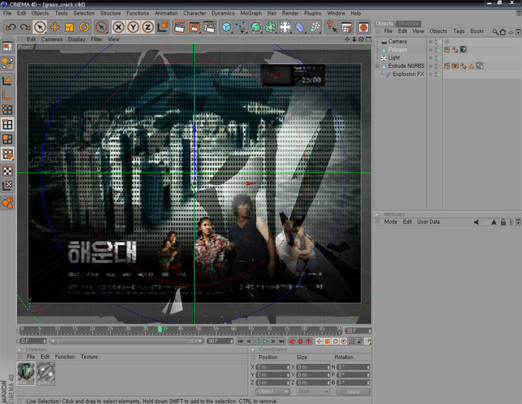Open the Object coordinate mode dropdown
This screenshot has height=404, width=522.
273,391
